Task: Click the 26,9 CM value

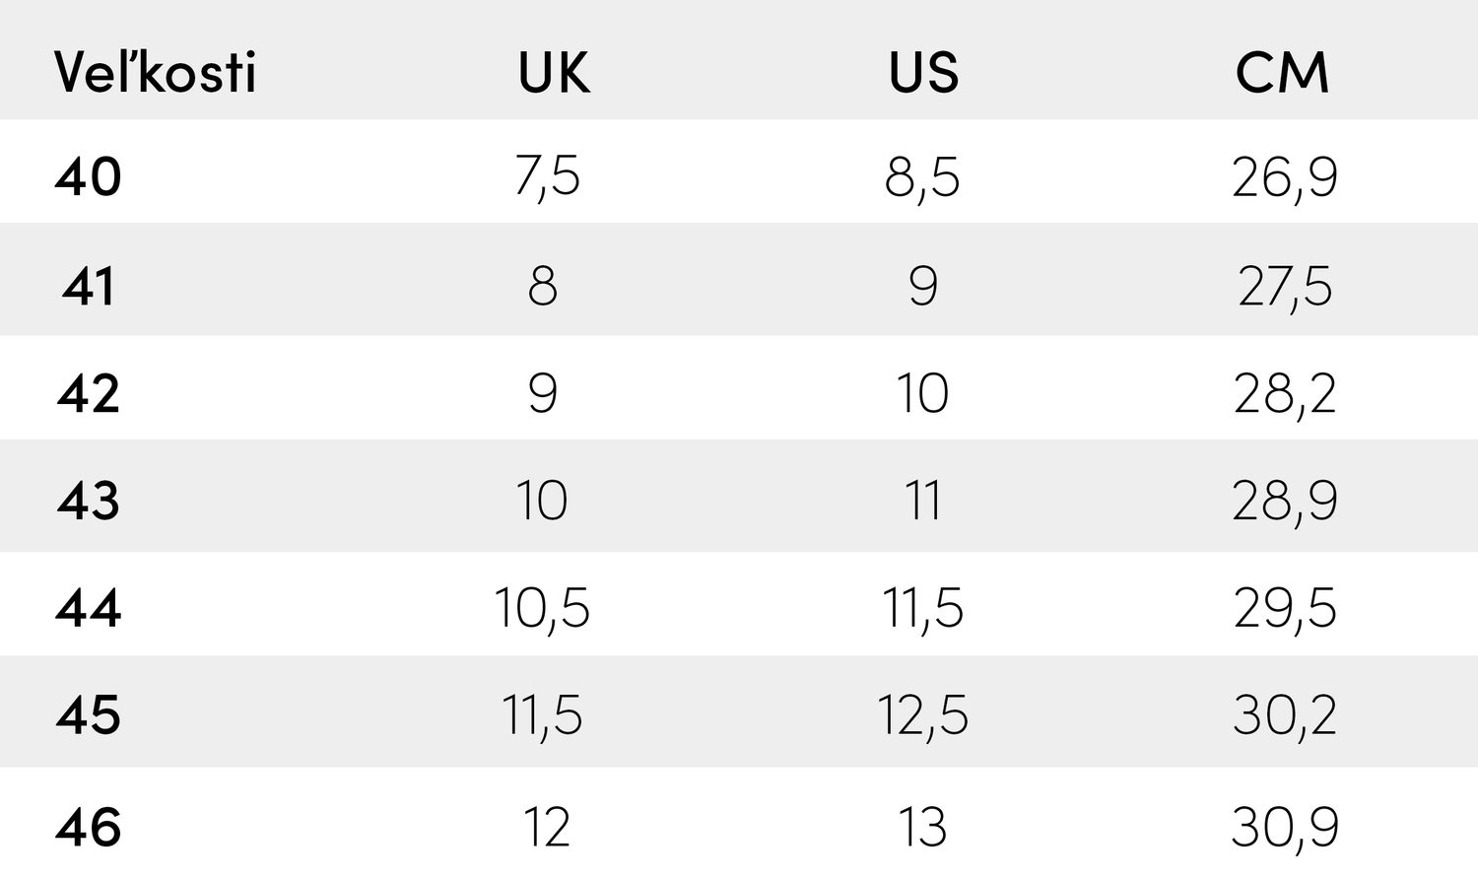Action: 1285,177
